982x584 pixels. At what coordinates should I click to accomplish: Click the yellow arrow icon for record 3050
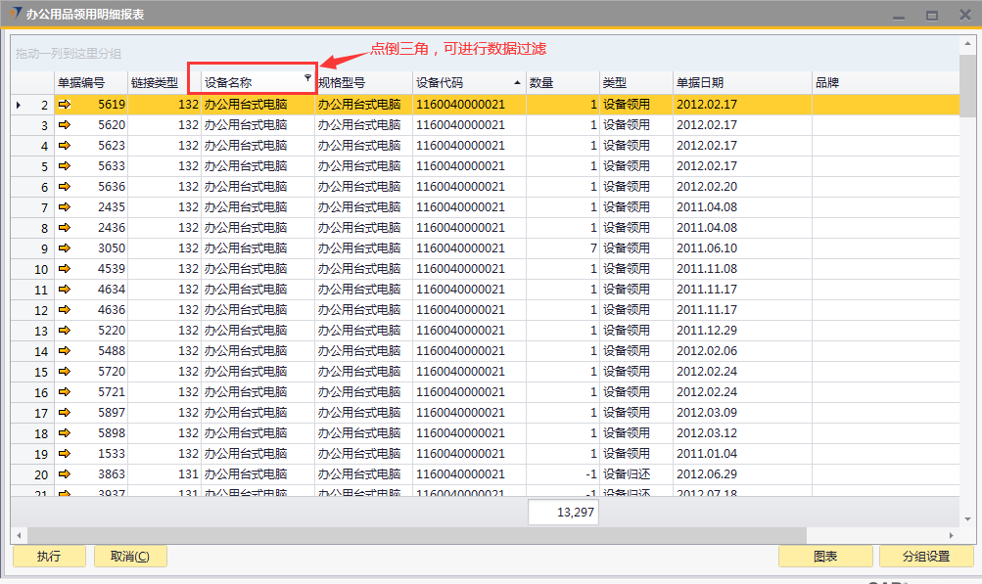(x=66, y=248)
